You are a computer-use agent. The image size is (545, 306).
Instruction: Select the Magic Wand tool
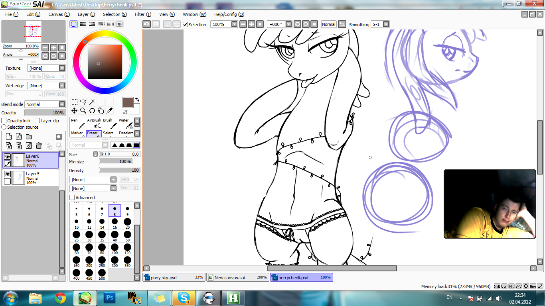click(92, 102)
